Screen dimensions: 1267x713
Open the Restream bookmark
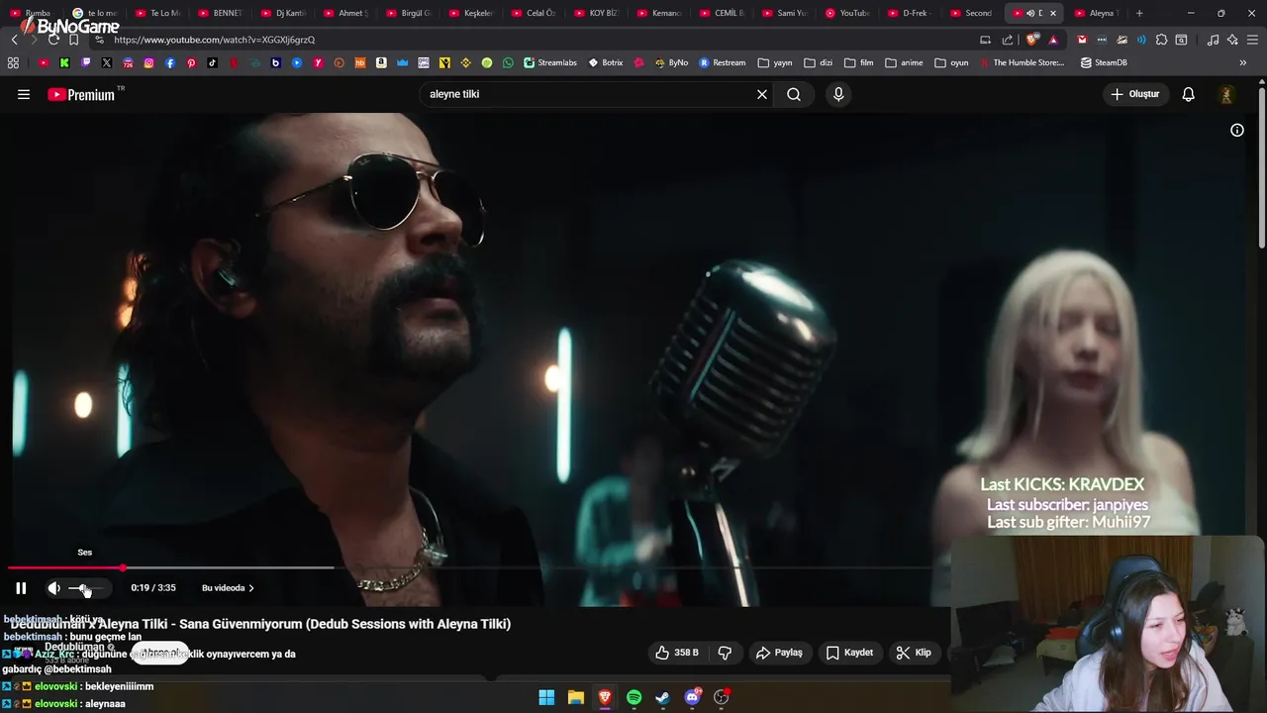coord(723,62)
